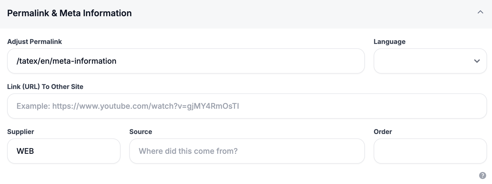This screenshot has height=184, width=492.
Task: Click the help question mark icon
Action: point(482,175)
